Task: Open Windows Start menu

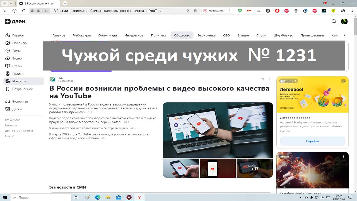Action: (x=5, y=197)
